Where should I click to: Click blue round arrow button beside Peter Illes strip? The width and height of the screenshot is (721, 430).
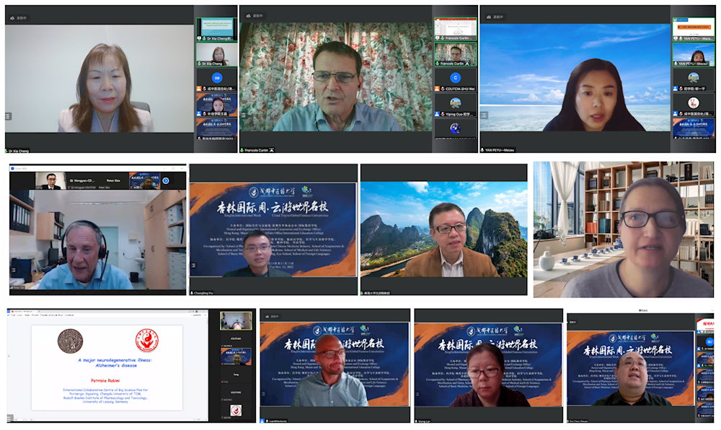[166, 181]
